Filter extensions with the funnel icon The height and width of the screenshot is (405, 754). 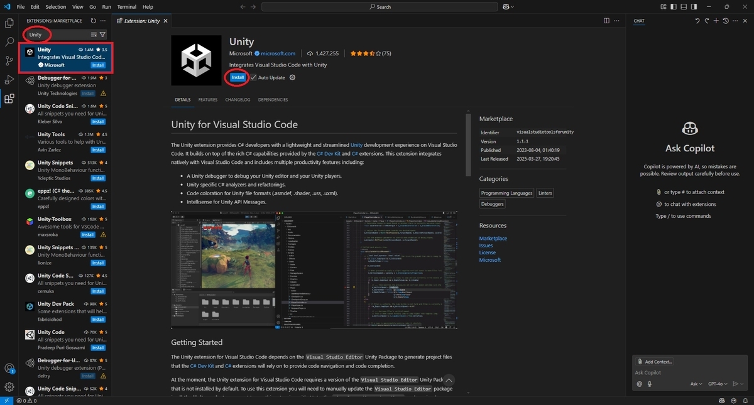(x=102, y=35)
